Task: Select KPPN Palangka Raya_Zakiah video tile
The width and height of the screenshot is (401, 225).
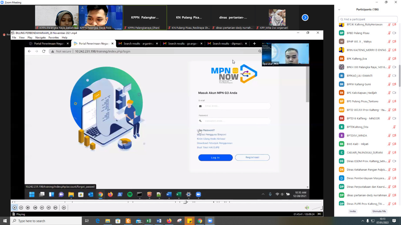Action: click(57, 17)
